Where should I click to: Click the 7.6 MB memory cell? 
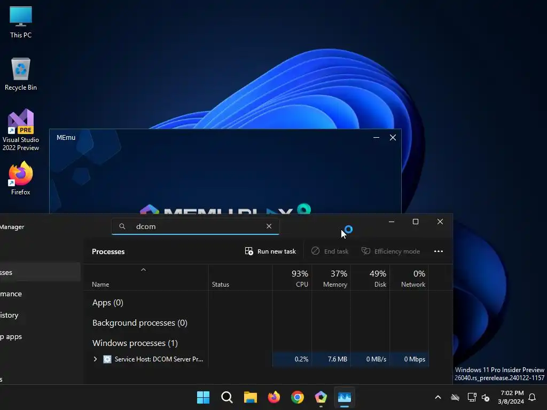click(x=331, y=359)
